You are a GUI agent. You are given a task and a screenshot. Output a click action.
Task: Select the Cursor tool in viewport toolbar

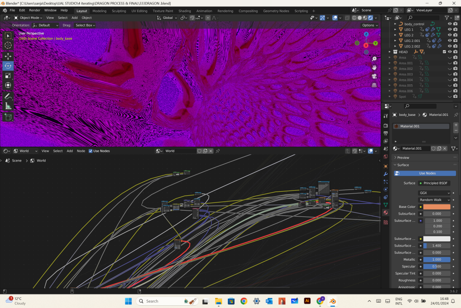[8, 46]
